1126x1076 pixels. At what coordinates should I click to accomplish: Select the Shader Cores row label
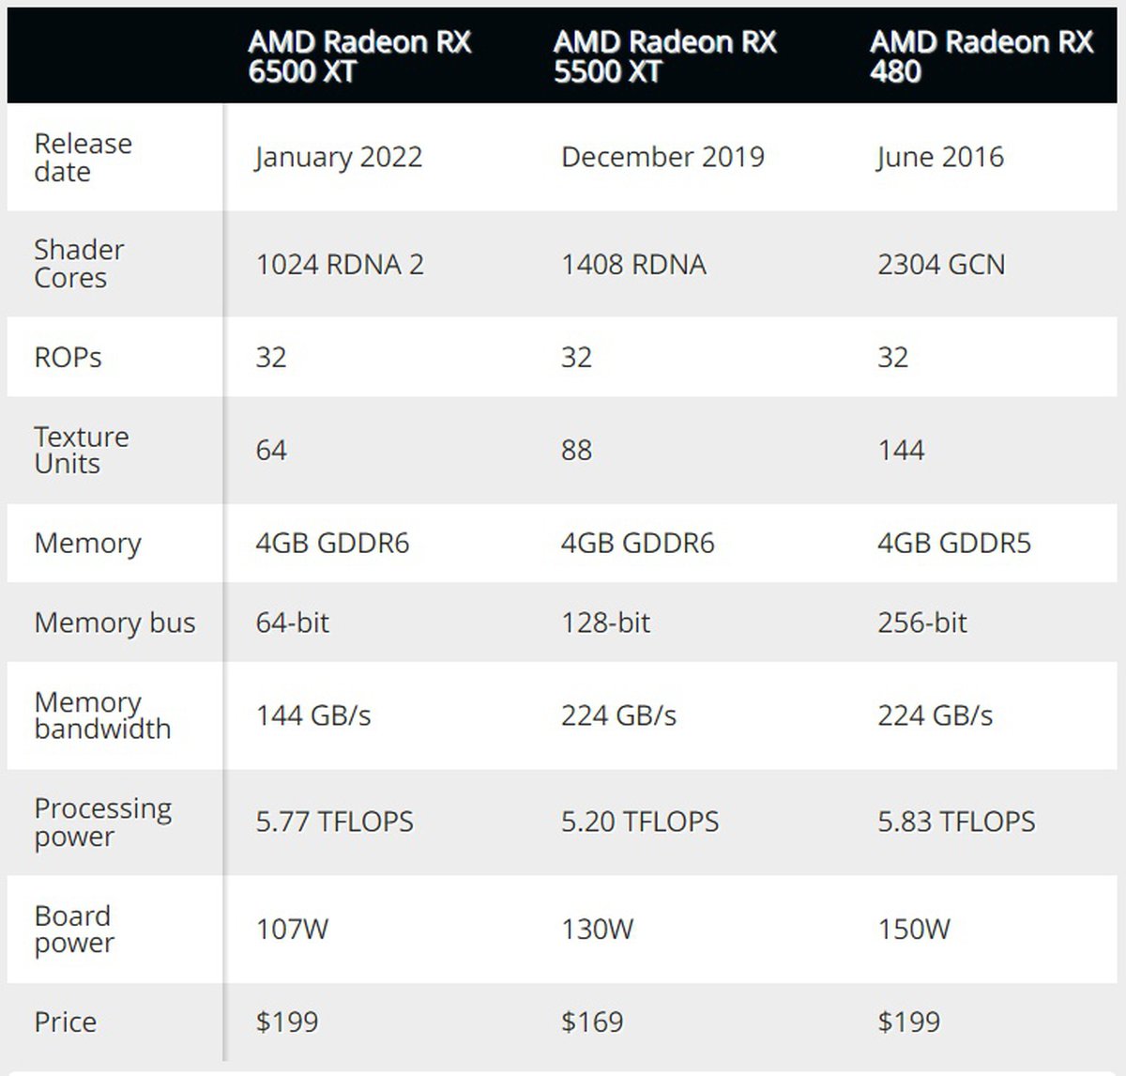79,264
